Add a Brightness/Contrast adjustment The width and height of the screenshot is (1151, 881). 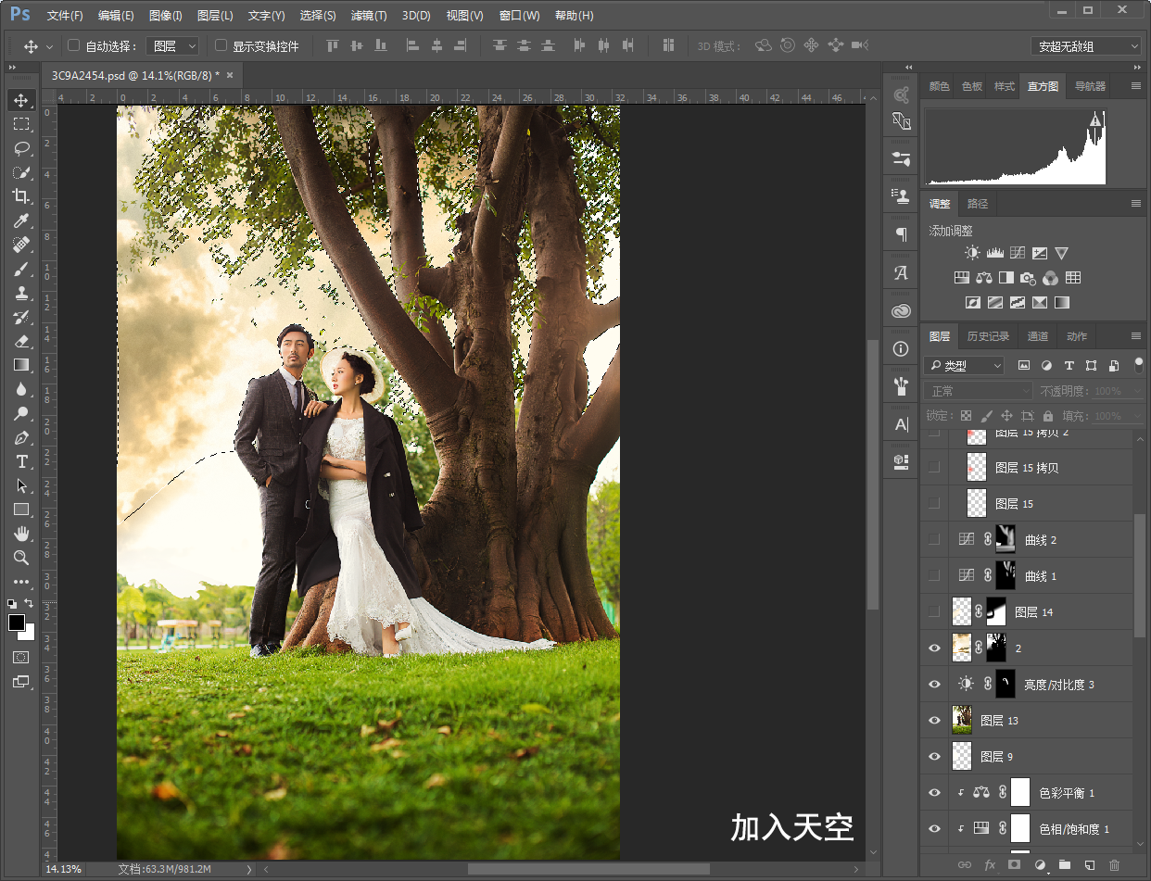point(971,252)
